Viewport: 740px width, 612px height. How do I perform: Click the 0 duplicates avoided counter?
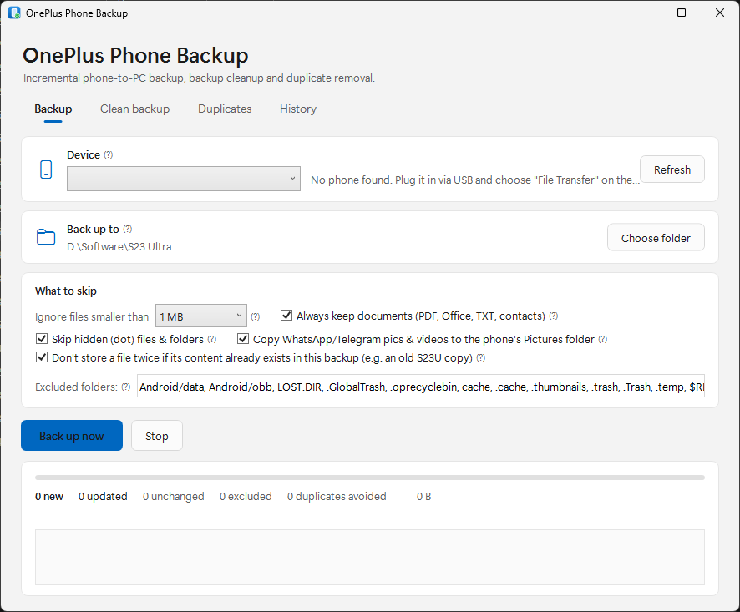tap(337, 497)
